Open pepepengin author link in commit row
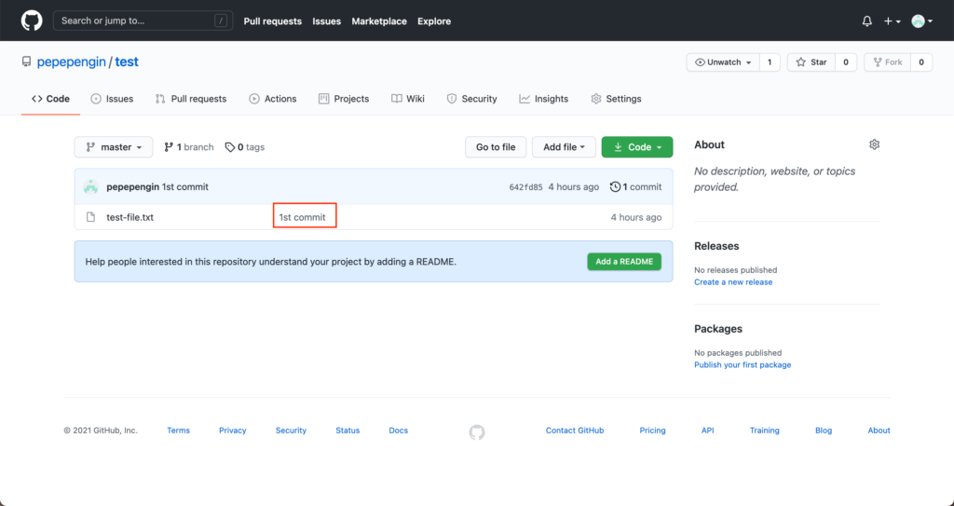 [x=132, y=187]
